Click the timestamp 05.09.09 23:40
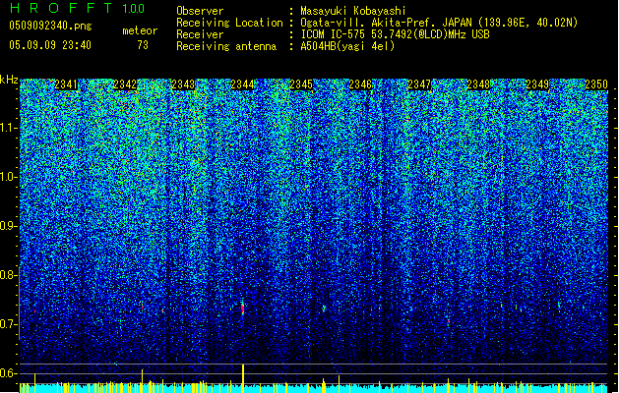619x393 pixels. (50, 45)
